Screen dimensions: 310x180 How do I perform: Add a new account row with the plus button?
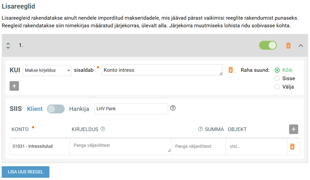click(x=293, y=129)
